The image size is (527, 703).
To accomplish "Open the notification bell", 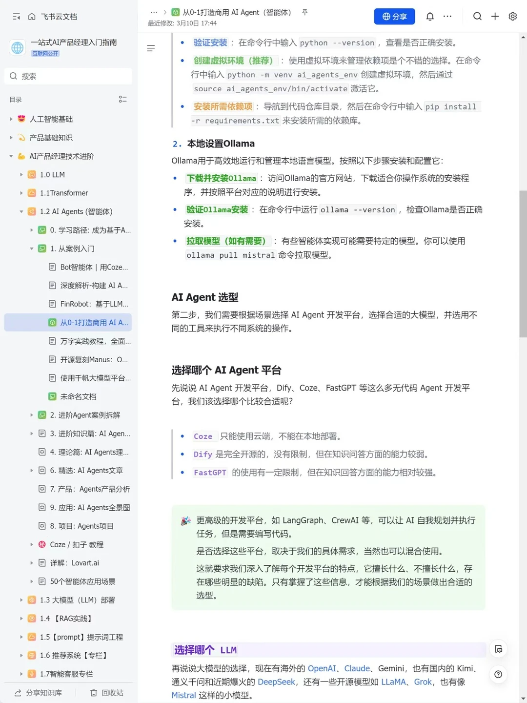I will coord(430,16).
